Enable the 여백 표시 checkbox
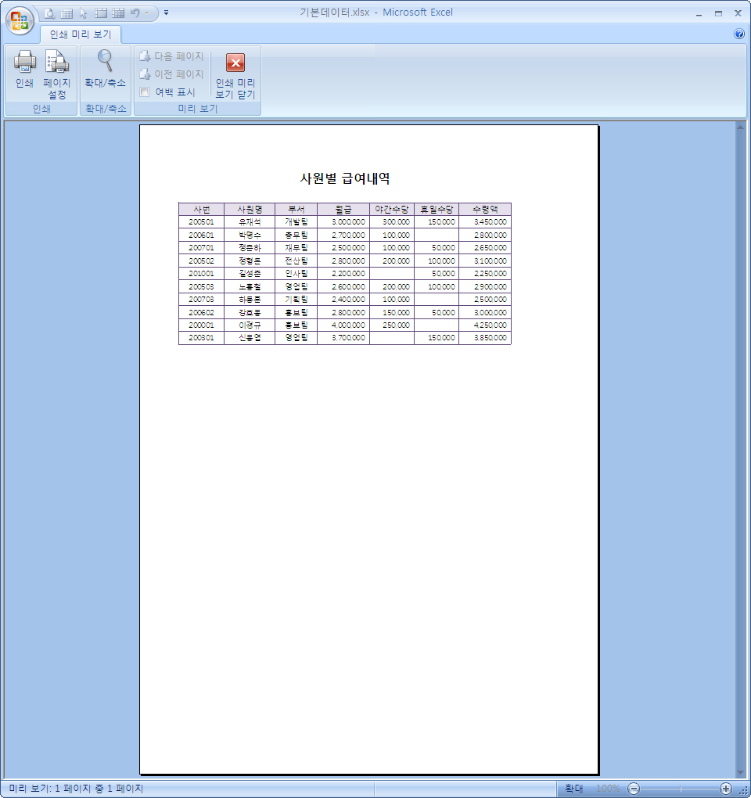This screenshot has height=798, width=751. (145, 92)
